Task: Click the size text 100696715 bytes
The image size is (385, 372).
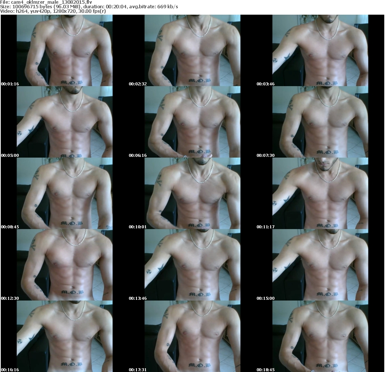Action: (31, 7)
